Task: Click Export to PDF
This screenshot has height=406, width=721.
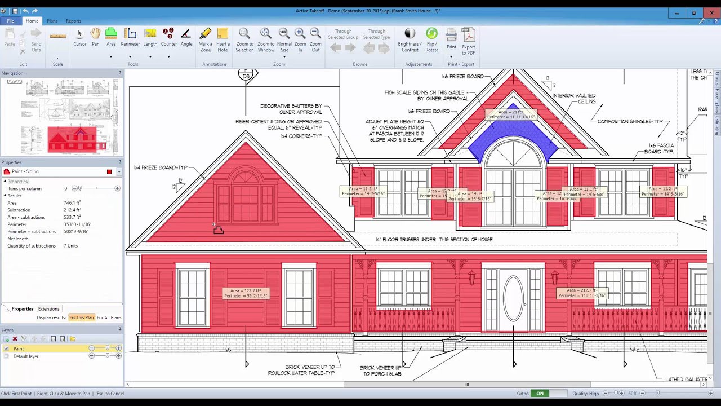Action: tap(469, 41)
